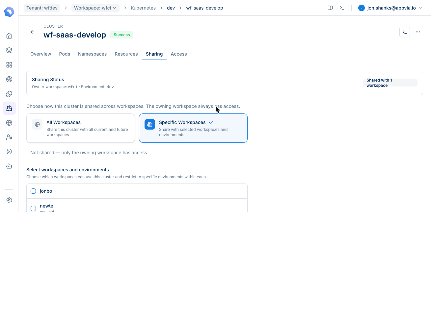
Task: Open the home icon in the sidebar
Action: [9, 36]
